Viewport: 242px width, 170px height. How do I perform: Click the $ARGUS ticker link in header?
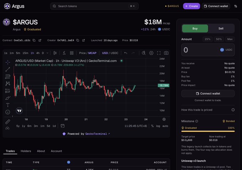point(172,6)
